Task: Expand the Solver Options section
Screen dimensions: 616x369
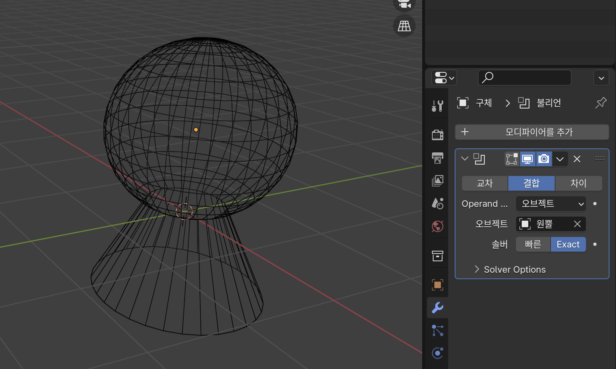Action: (510, 269)
